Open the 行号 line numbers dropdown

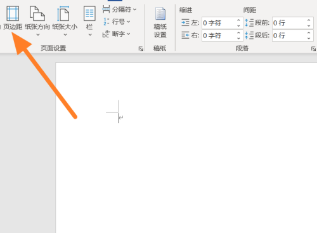click(x=117, y=22)
